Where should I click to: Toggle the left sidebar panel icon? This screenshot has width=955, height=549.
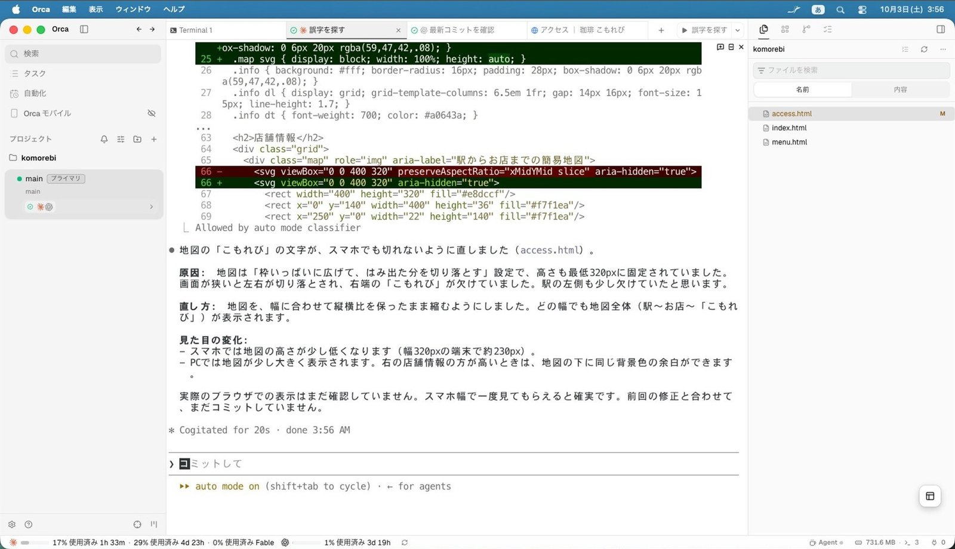pyautogui.click(x=84, y=29)
